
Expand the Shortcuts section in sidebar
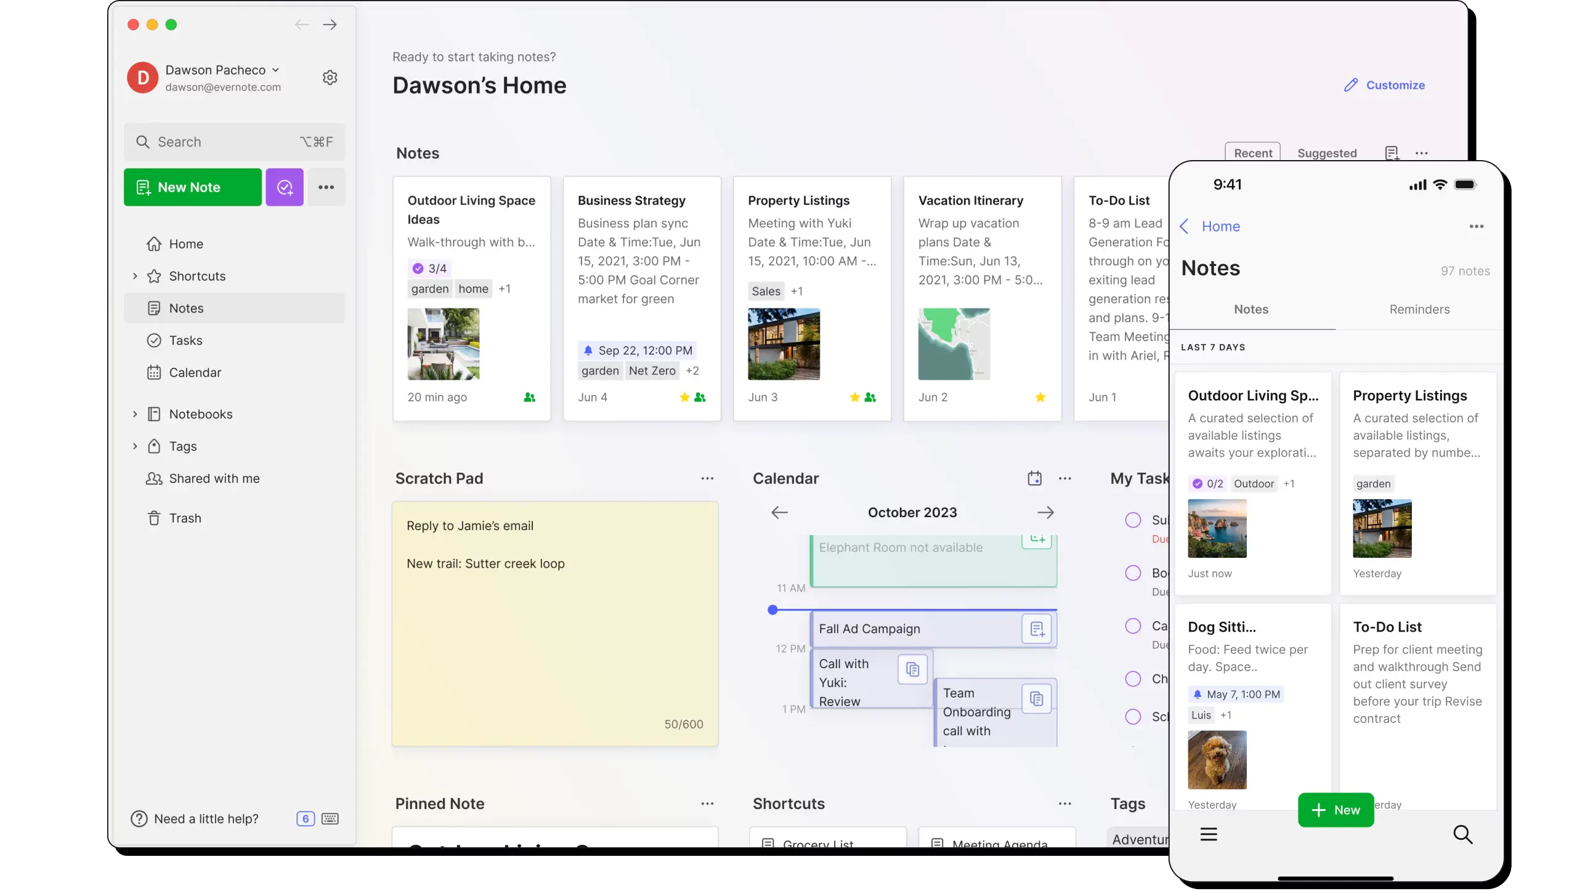pos(133,276)
